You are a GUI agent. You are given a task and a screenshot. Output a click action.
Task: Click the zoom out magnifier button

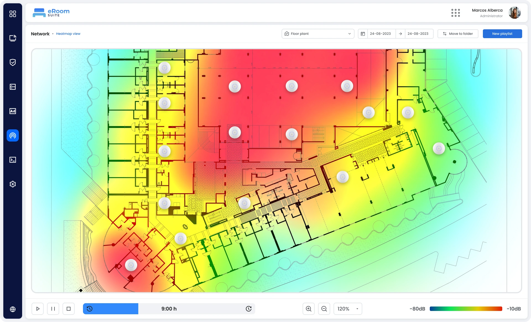[324, 309]
